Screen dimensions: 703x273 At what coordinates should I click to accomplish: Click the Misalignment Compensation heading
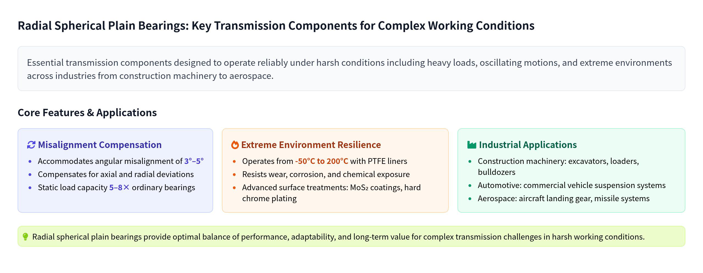pos(100,145)
